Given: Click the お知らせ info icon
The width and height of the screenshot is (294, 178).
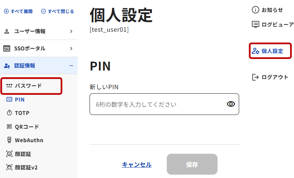Looking at the screenshot, I should pyautogui.click(x=256, y=10).
